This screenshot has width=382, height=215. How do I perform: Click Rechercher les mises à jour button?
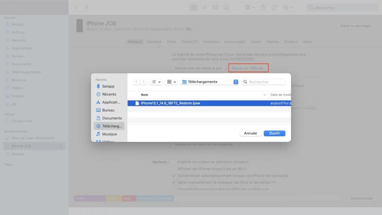pyautogui.click(x=198, y=68)
